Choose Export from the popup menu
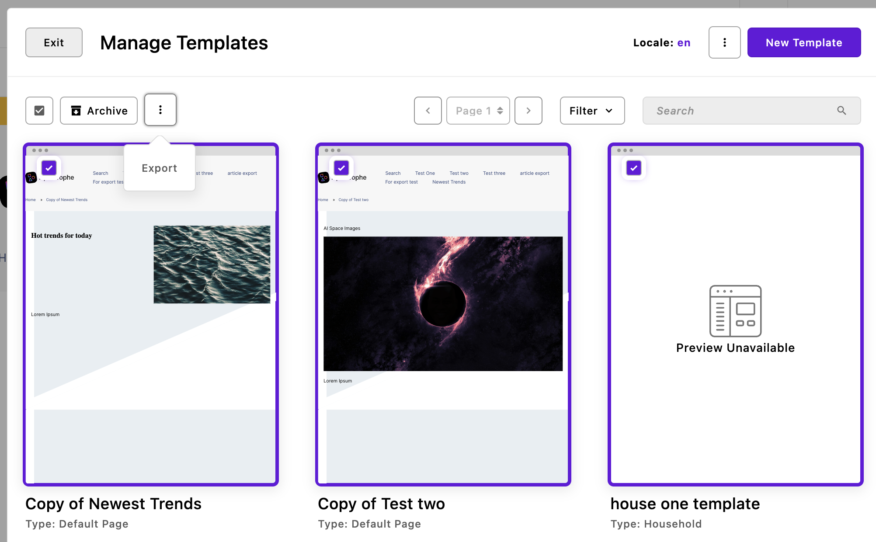876x542 pixels. point(159,168)
